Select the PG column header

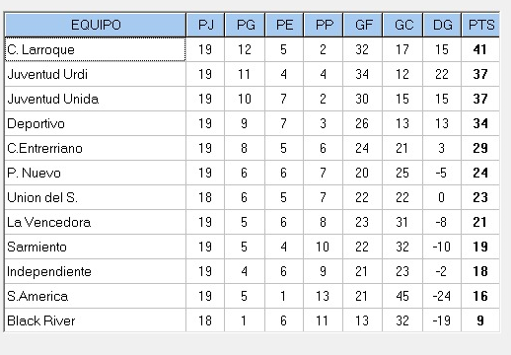pos(245,25)
